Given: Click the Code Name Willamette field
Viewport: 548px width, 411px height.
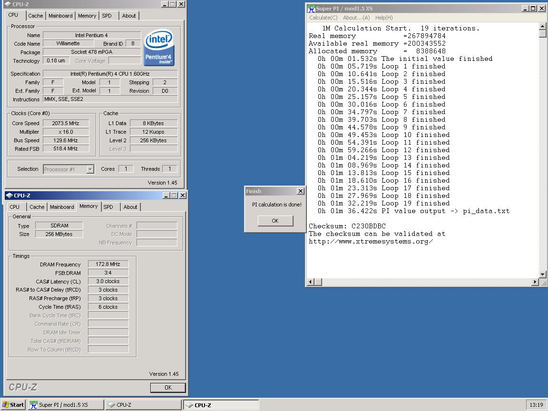Looking at the screenshot, I should pyautogui.click(x=68, y=43).
